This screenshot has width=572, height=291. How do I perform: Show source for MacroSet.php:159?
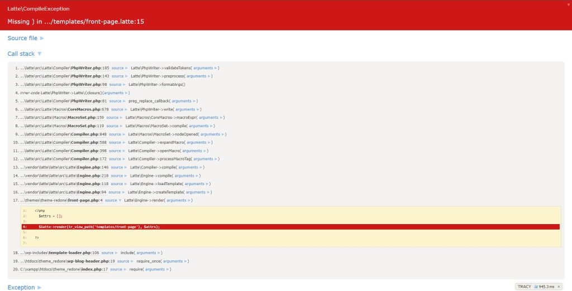click(x=115, y=118)
